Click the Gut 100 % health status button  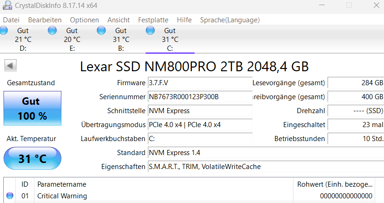[32, 108]
